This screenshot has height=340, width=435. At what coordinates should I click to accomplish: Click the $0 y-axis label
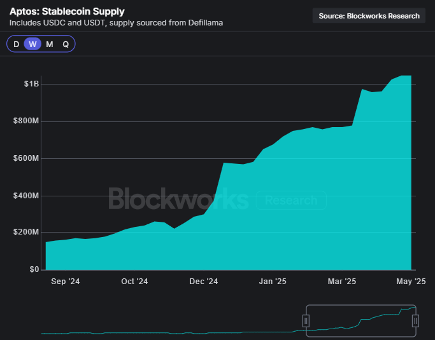pyautogui.click(x=34, y=269)
